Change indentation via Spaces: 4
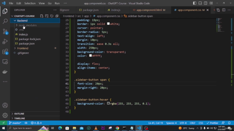This screenshot has width=234, height=131. [x=171, y=123]
